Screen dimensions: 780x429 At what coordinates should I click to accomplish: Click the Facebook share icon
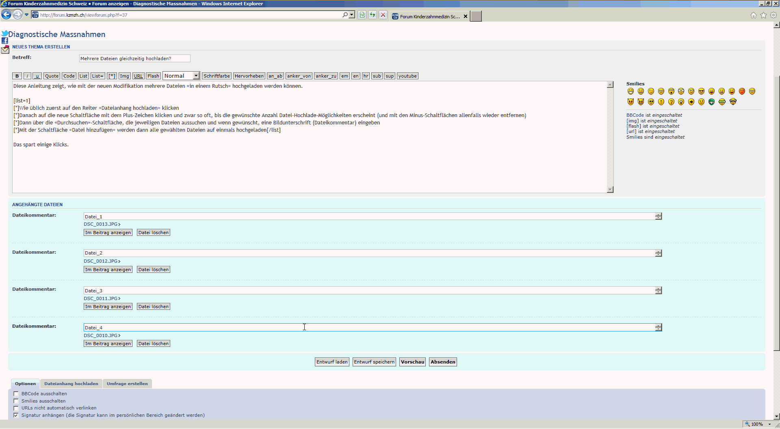pos(5,41)
